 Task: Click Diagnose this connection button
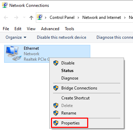pos(115,37)
